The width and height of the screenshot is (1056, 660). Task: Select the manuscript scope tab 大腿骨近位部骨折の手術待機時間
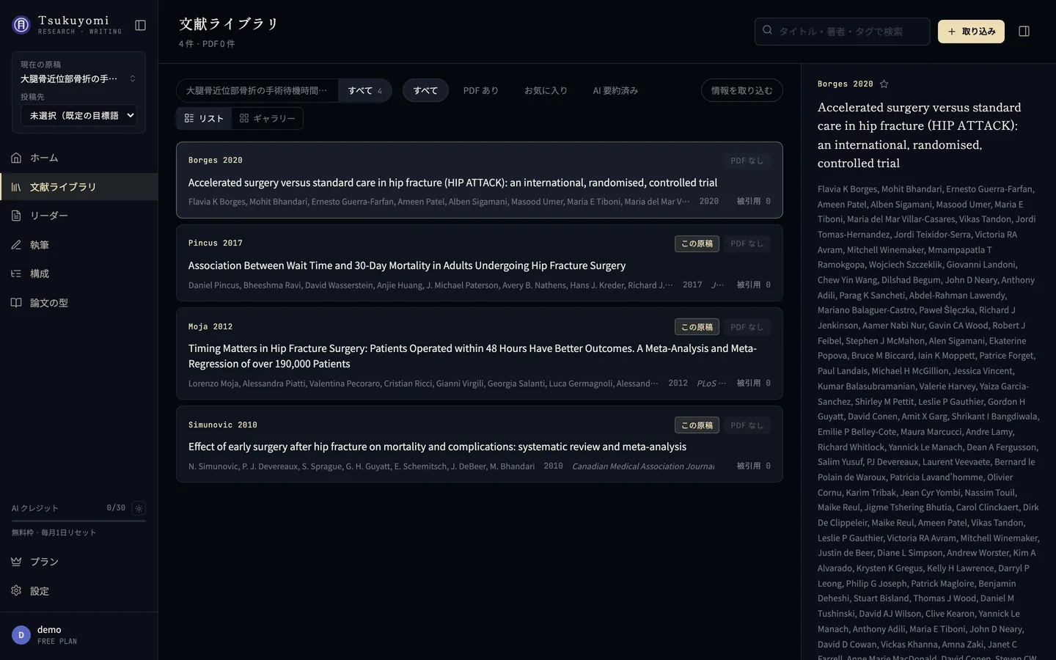coord(257,91)
